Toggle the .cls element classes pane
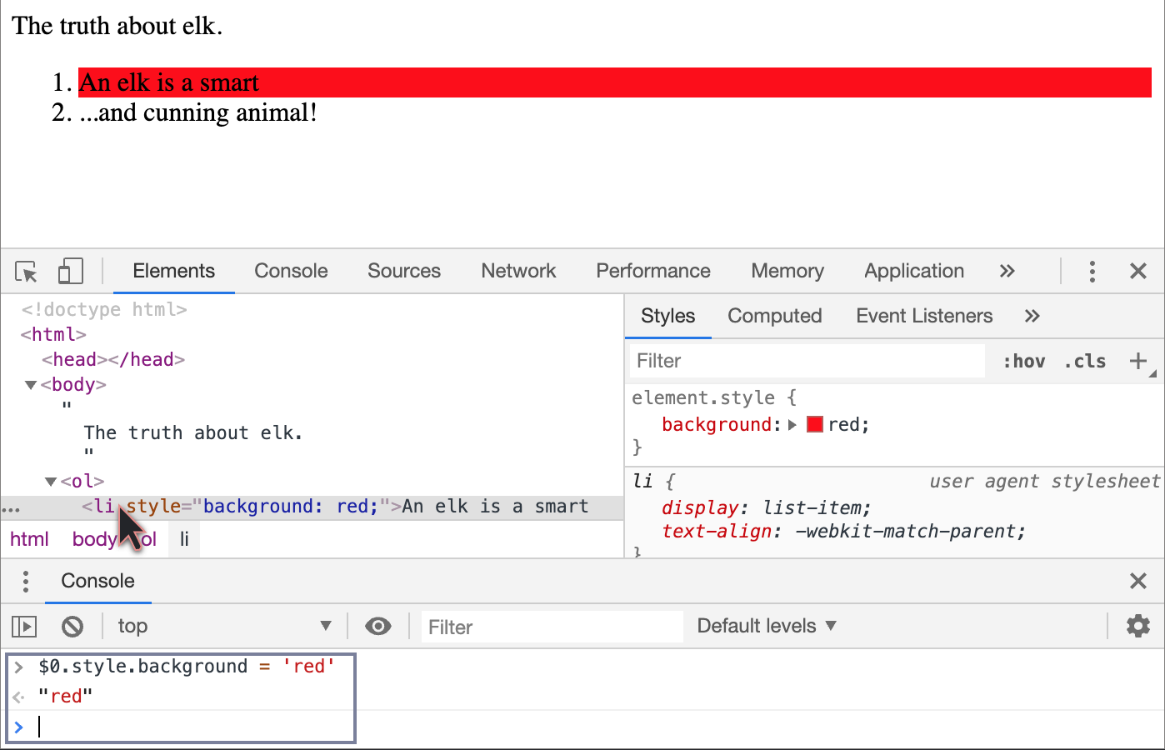 (x=1085, y=361)
